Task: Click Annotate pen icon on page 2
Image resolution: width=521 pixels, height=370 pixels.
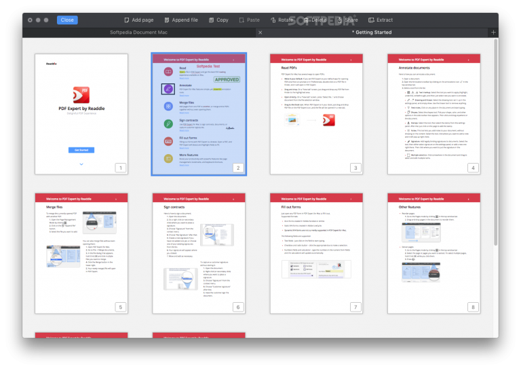Action: click(x=168, y=89)
